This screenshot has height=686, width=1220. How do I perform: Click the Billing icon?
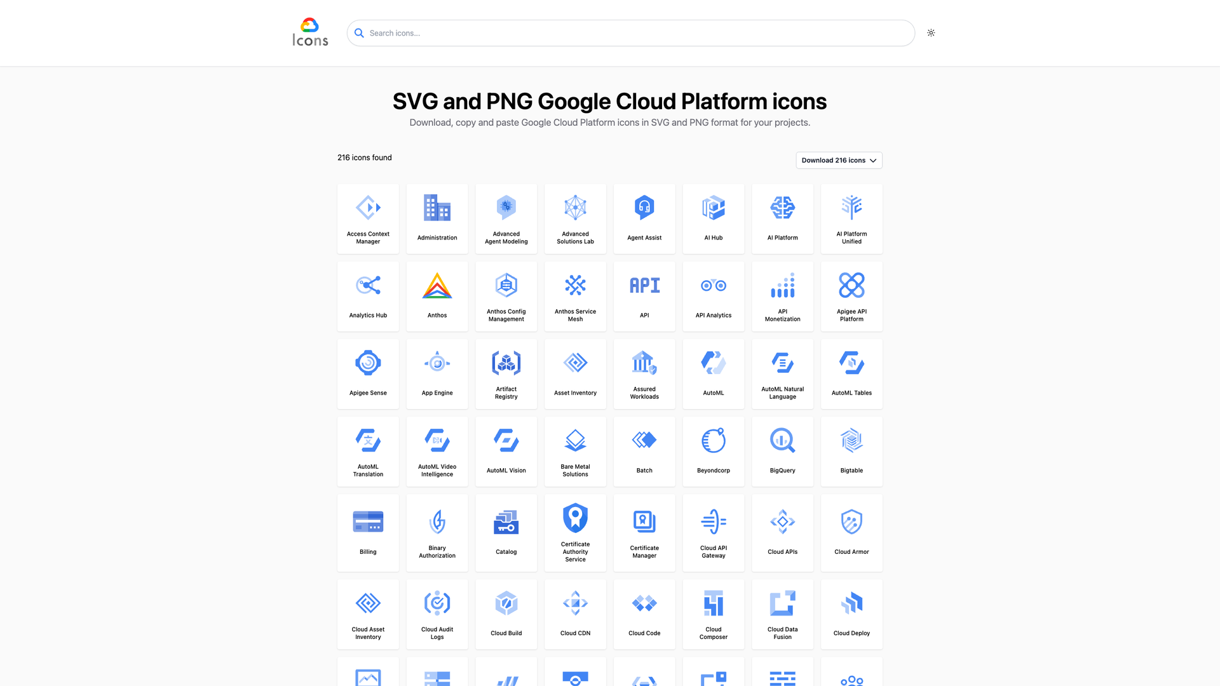pos(367,521)
